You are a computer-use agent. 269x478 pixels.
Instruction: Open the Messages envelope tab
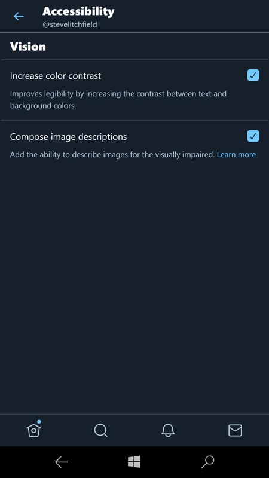(x=235, y=430)
